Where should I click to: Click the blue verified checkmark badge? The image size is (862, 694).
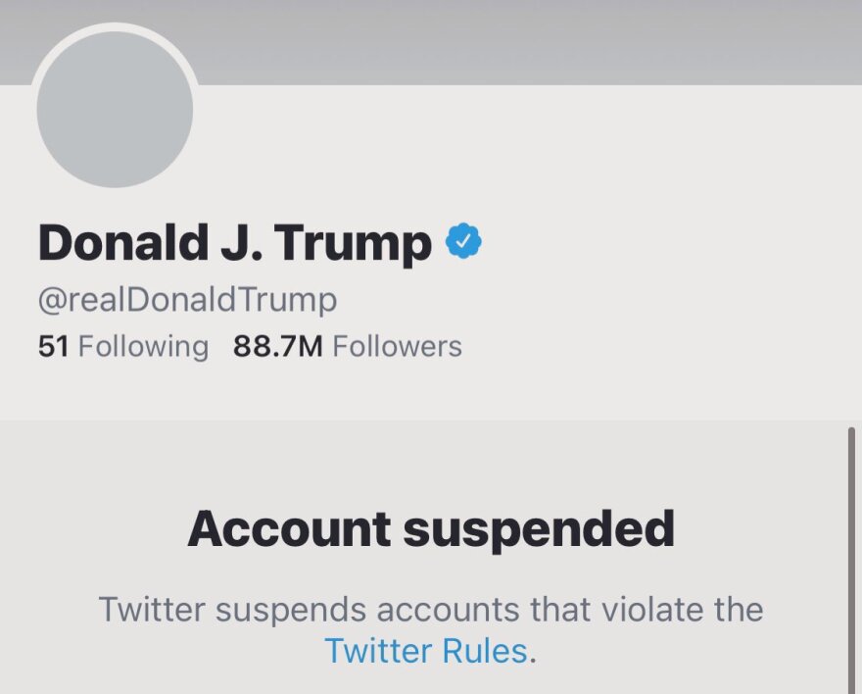464,241
